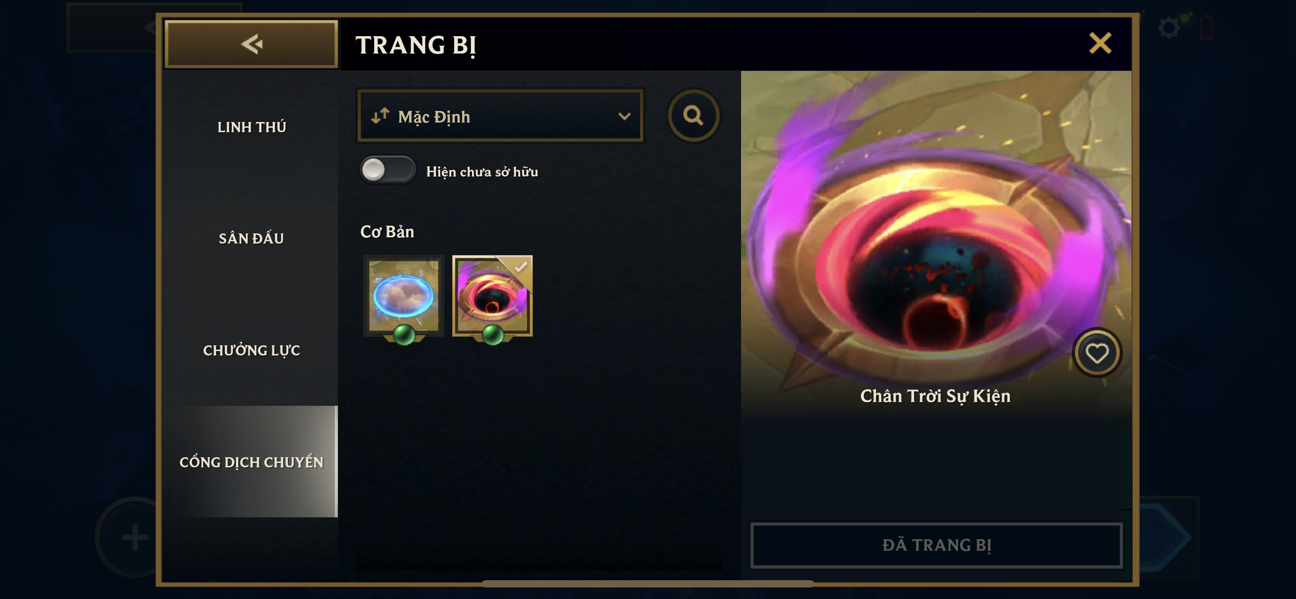Click the sort arrows icon beside Mặc Định

tap(380, 116)
